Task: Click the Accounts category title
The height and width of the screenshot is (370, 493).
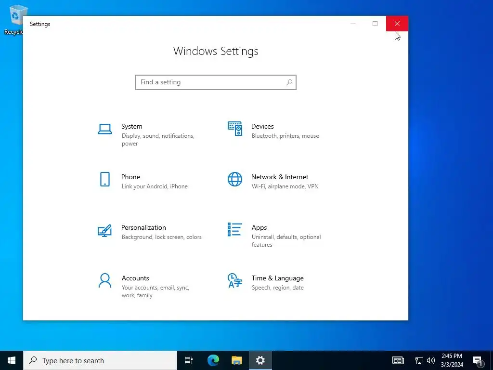Action: (x=135, y=278)
